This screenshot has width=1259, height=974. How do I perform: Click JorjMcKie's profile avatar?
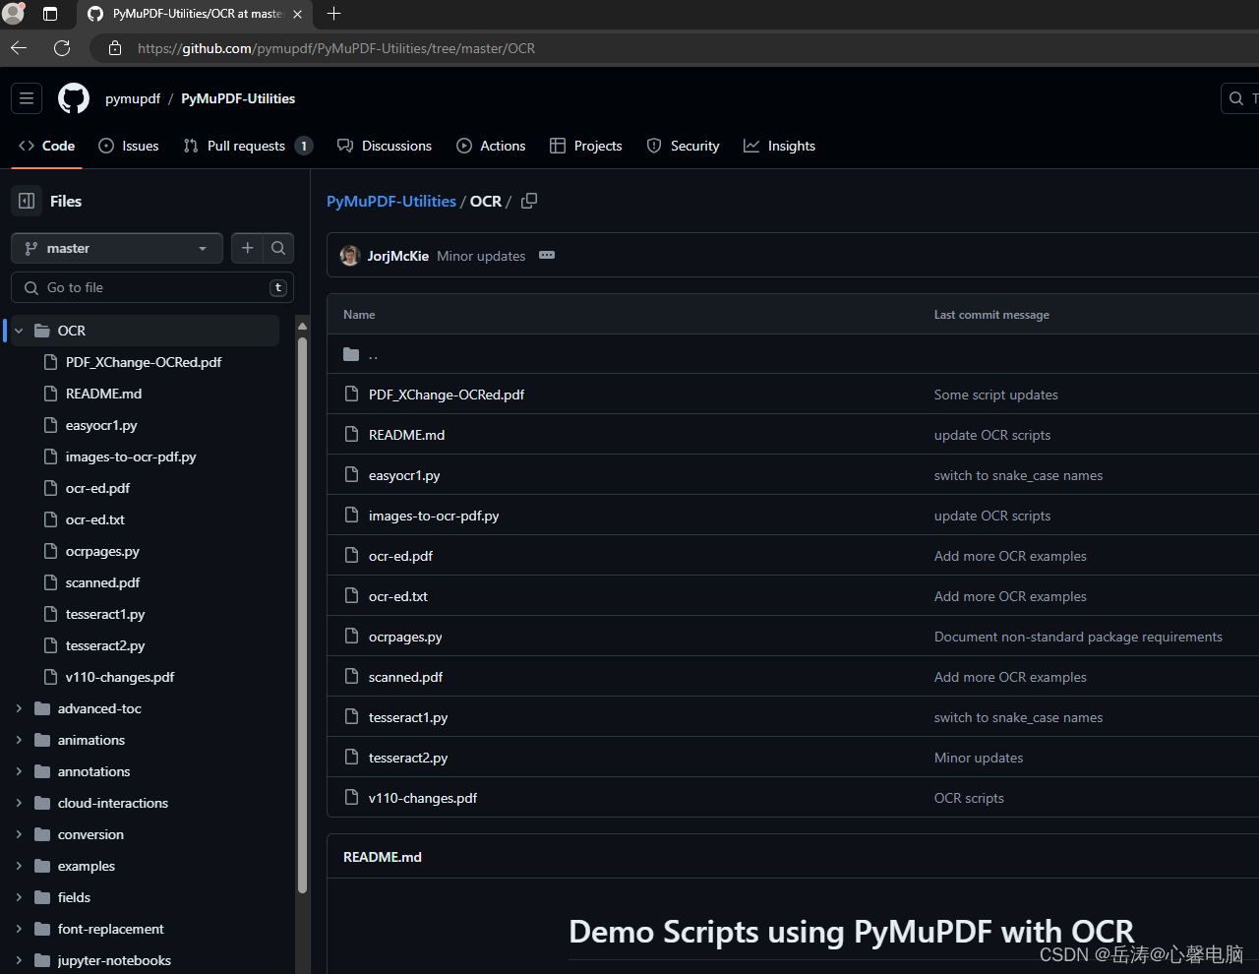click(350, 255)
